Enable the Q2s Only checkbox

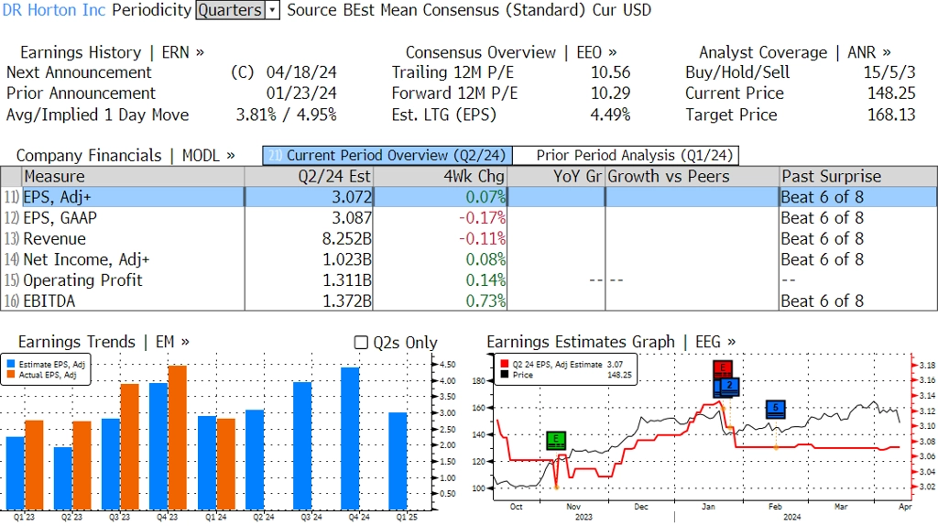pyautogui.click(x=361, y=343)
